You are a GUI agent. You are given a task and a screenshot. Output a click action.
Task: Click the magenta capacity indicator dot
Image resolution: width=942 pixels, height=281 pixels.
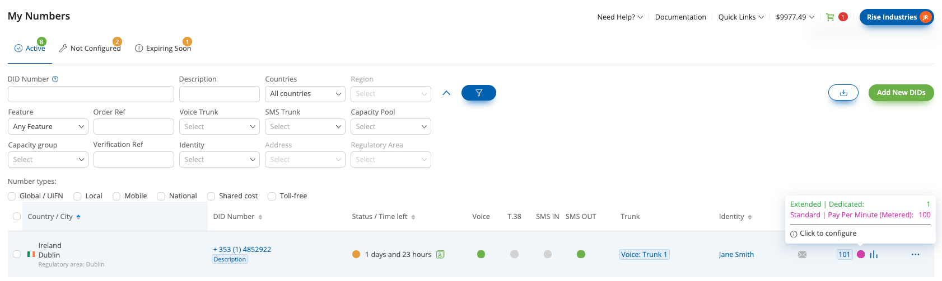(861, 254)
